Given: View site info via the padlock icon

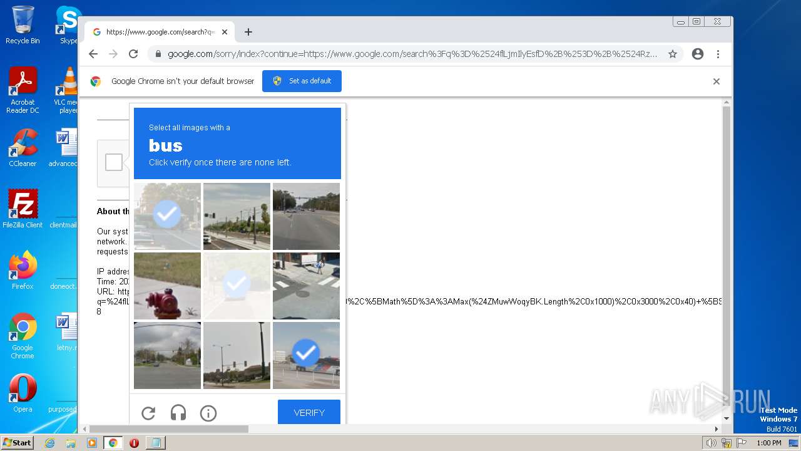Looking at the screenshot, I should (158, 54).
